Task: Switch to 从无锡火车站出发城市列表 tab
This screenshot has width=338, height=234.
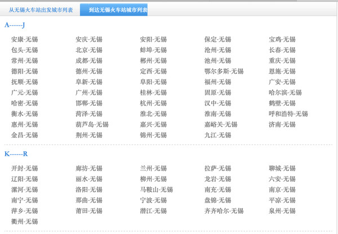Action: tap(41, 10)
